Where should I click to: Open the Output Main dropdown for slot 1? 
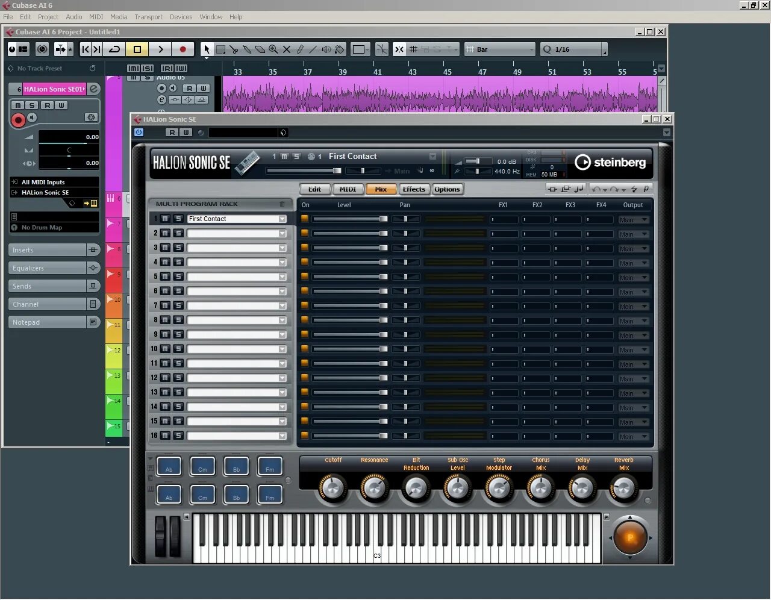pyautogui.click(x=634, y=220)
